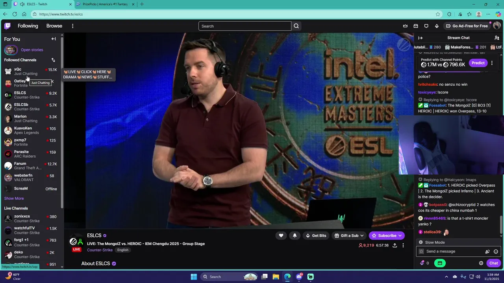Click Go Ad-Free for Free

[x=467, y=26]
